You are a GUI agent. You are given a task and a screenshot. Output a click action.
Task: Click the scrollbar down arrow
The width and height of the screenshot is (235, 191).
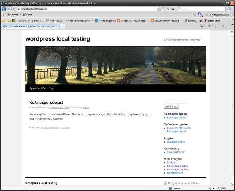tap(232, 184)
